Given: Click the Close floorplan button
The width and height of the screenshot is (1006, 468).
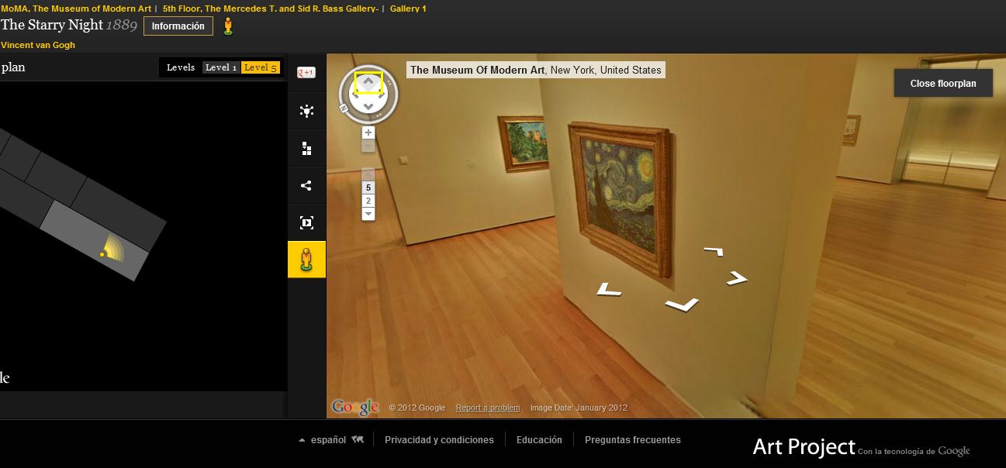Looking at the screenshot, I should (943, 83).
